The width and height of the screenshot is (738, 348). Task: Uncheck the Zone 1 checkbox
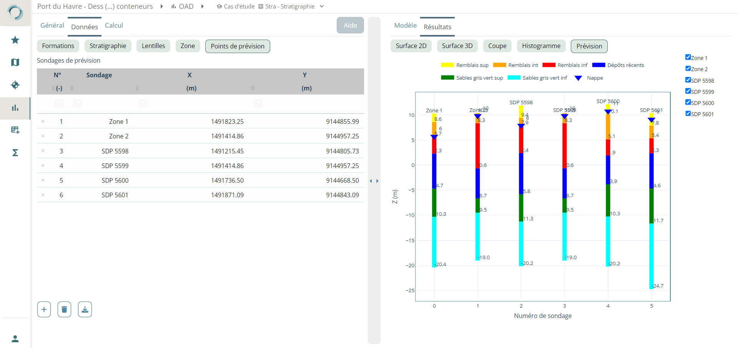pyautogui.click(x=688, y=57)
